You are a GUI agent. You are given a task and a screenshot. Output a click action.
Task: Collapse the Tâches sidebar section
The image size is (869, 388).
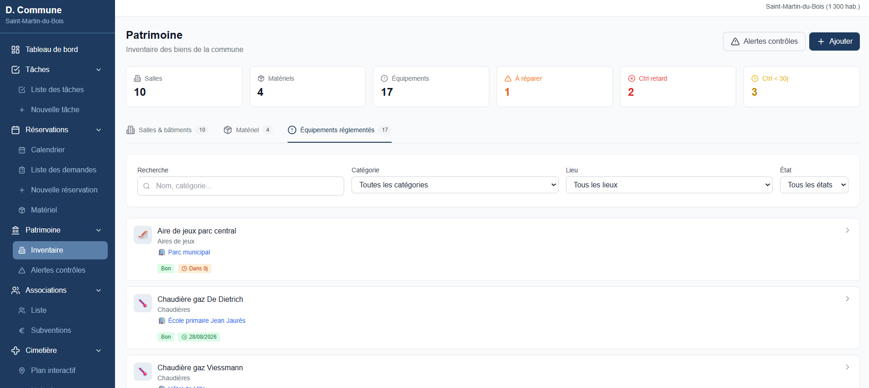coord(99,70)
